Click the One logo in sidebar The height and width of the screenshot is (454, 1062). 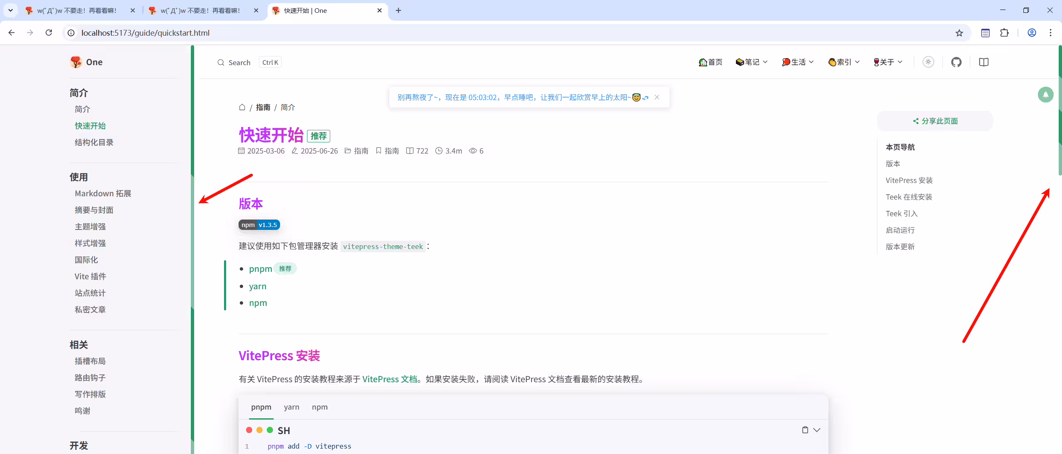86,62
